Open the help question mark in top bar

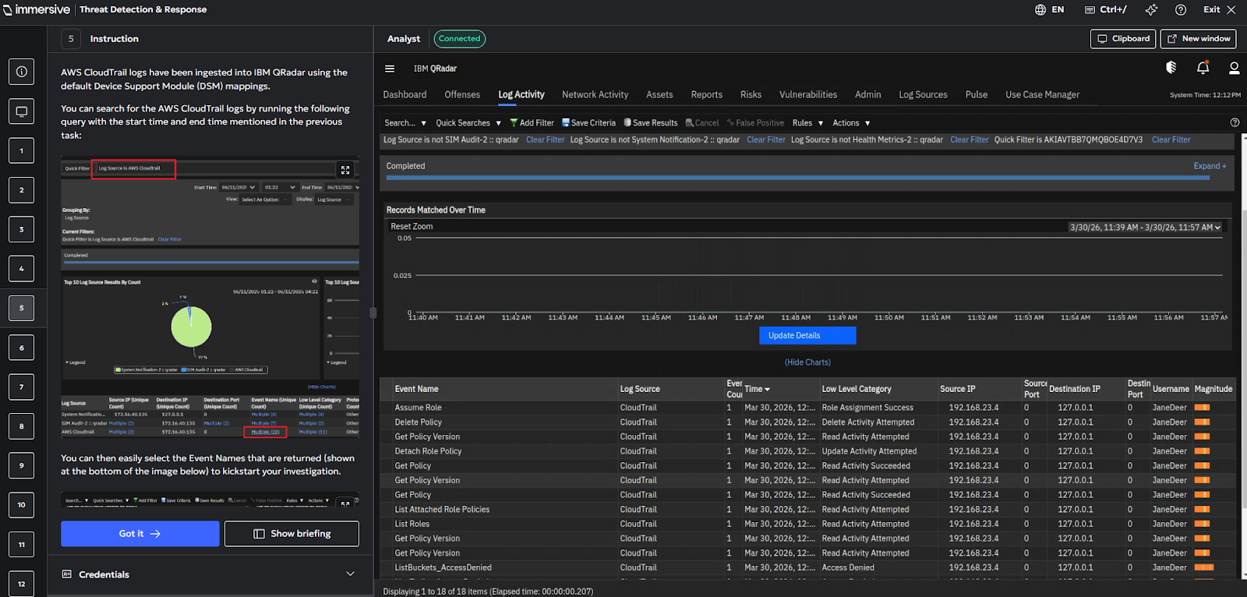[x=1181, y=10]
